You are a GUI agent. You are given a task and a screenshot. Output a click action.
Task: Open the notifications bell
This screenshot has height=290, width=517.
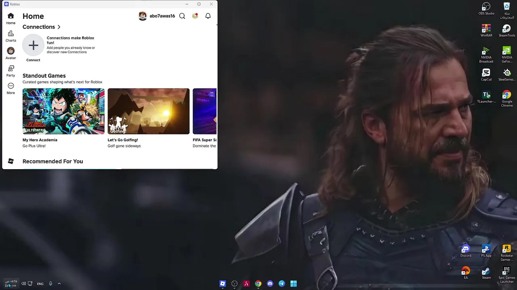tap(208, 16)
